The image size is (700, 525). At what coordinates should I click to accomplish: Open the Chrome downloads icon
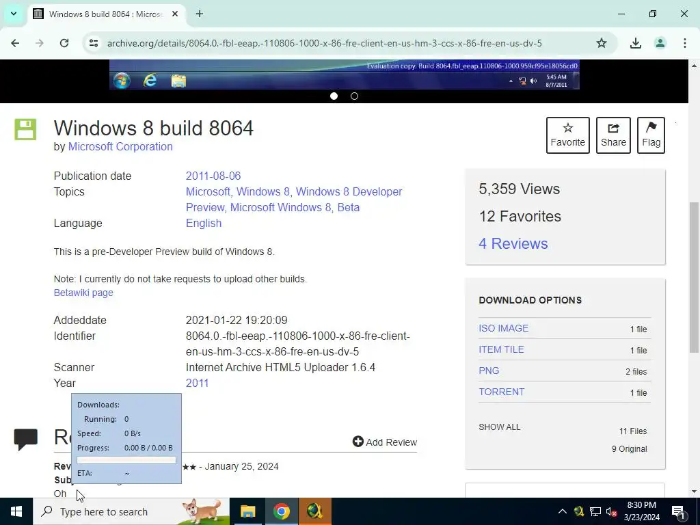click(x=636, y=43)
